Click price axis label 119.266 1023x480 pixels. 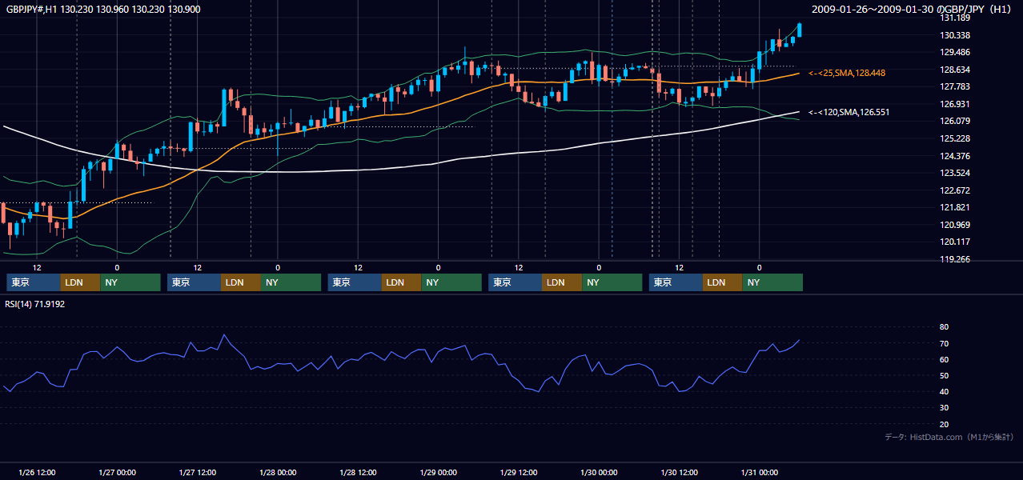(955, 259)
